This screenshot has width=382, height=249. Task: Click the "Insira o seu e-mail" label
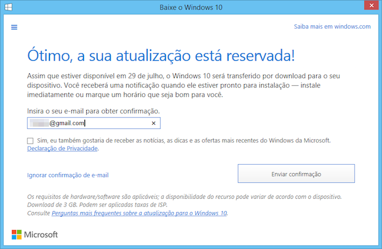[x=85, y=111]
